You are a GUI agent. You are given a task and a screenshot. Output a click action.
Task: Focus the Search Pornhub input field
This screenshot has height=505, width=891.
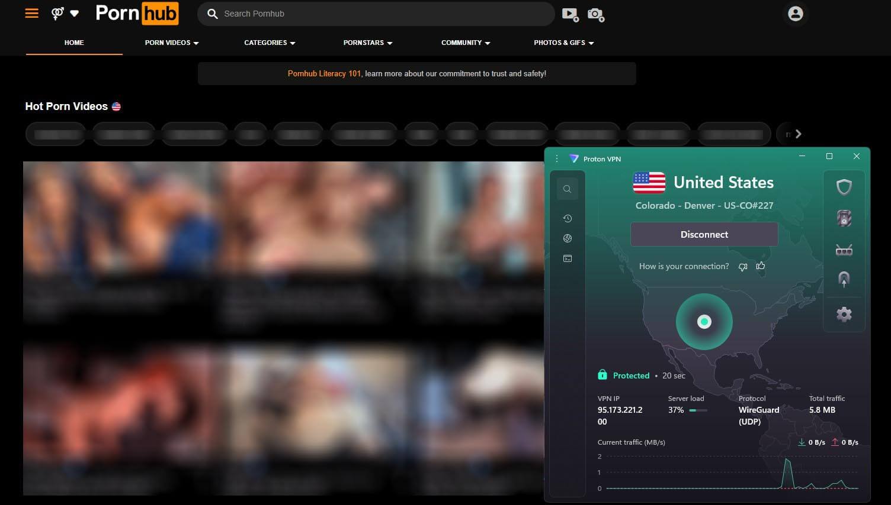click(376, 14)
